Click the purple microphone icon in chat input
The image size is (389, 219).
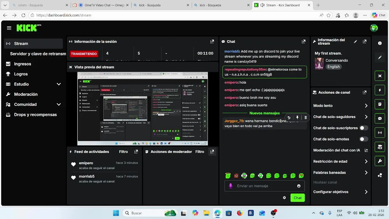point(230,186)
